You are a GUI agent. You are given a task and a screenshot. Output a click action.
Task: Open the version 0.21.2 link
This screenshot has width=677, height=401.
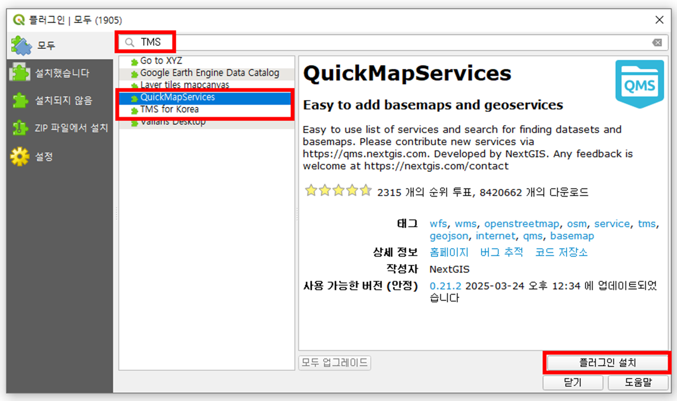pos(445,286)
